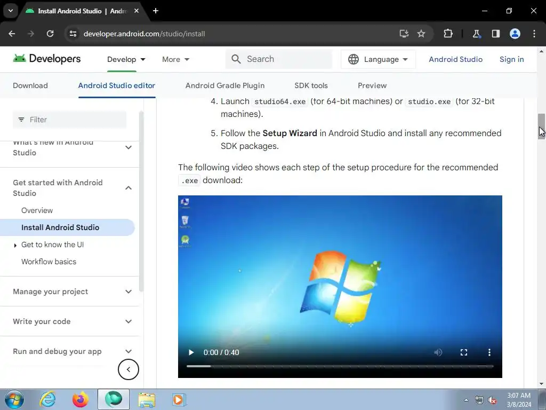Open the tab search dropdown arrow
The height and width of the screenshot is (410, 546).
click(x=11, y=11)
